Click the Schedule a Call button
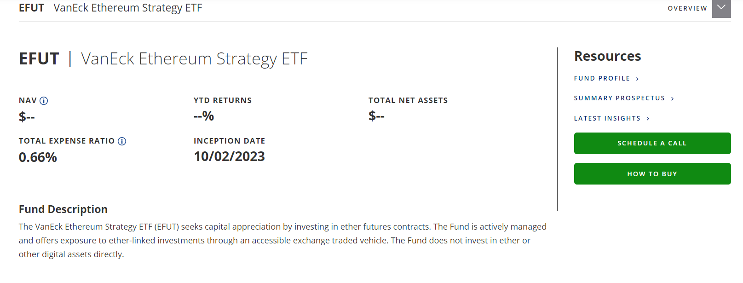Image resolution: width=743 pixels, height=283 pixels. point(652,143)
